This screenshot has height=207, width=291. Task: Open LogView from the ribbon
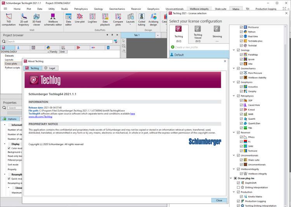pyautogui.click(x=92, y=19)
